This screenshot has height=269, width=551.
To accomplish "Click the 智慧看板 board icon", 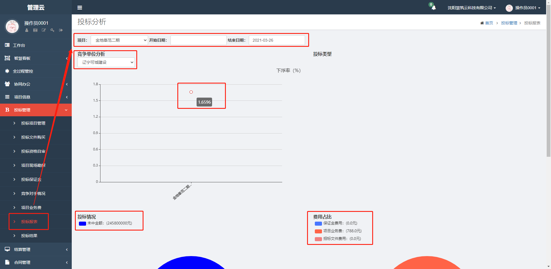I will pos(7,58).
